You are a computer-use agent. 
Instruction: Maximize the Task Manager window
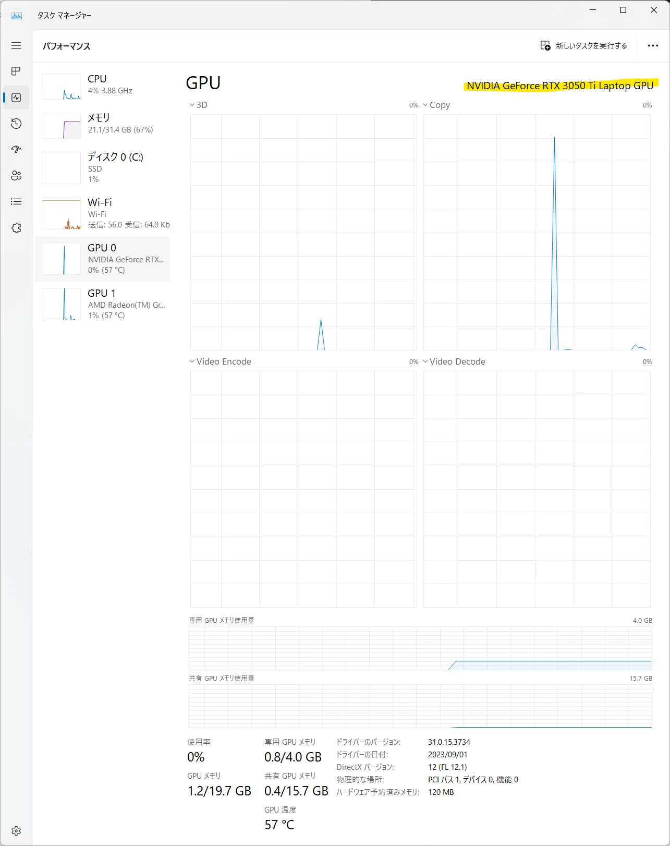pos(623,10)
